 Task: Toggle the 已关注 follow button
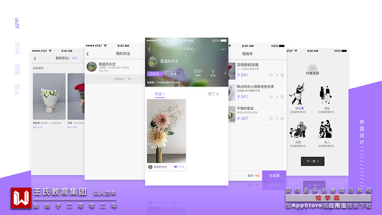tap(154, 74)
